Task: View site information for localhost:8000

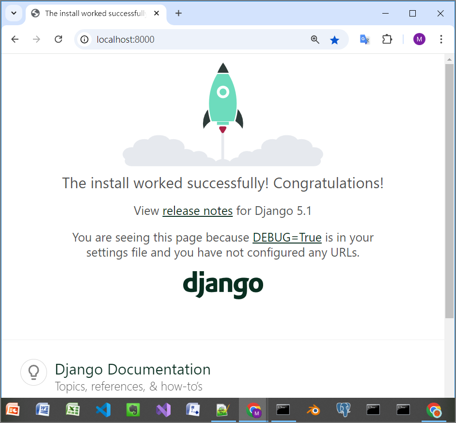Action: click(x=84, y=39)
